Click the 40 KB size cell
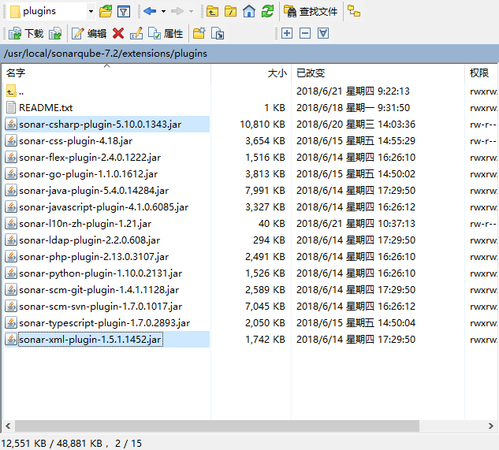This screenshot has width=499, height=450. tap(272, 224)
